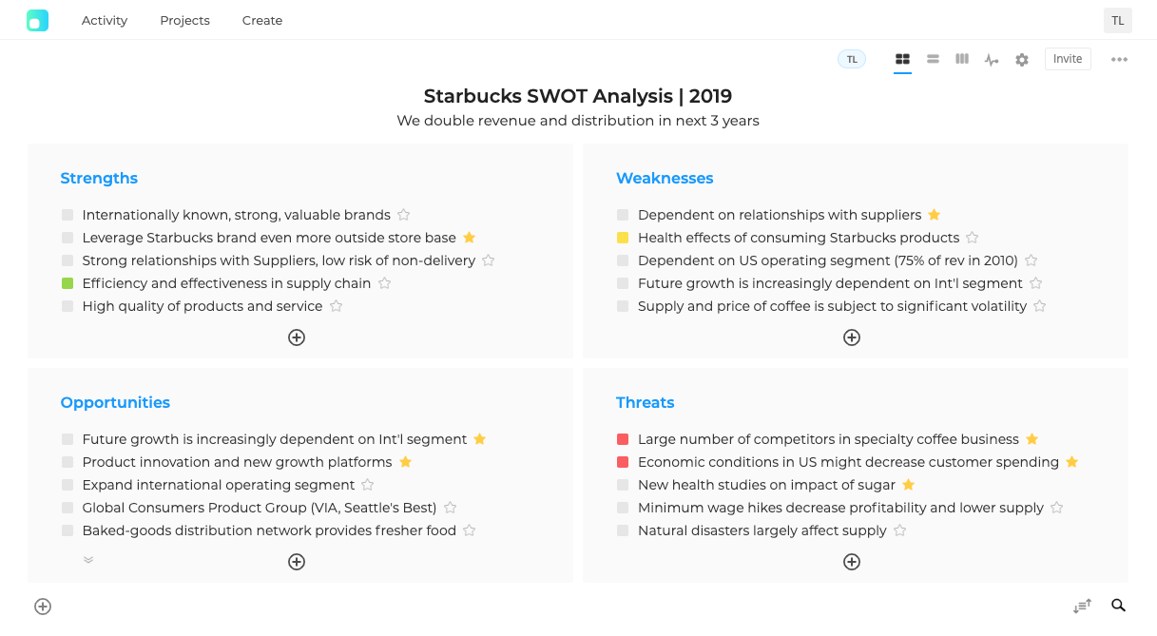Open the Activity menu item
The height and width of the screenshot is (636, 1157).
[104, 20]
